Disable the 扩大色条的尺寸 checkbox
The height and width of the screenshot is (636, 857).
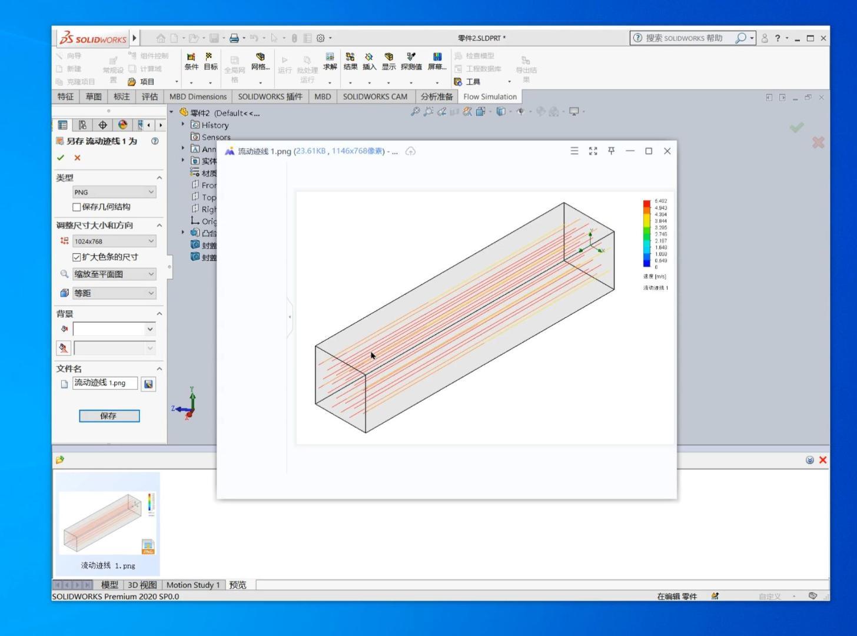pyautogui.click(x=77, y=257)
